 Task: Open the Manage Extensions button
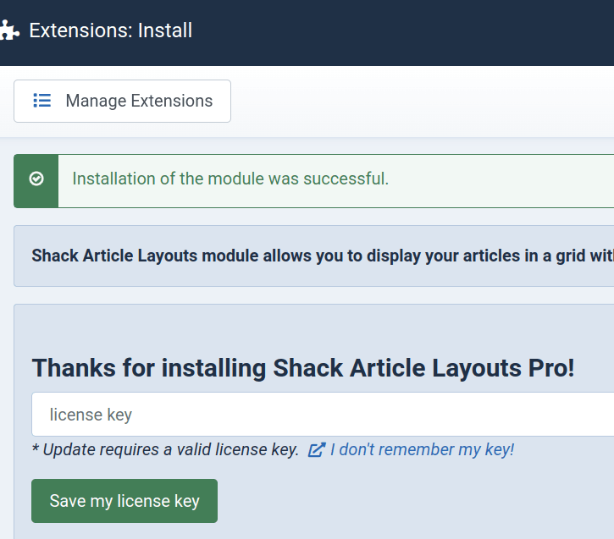click(122, 101)
